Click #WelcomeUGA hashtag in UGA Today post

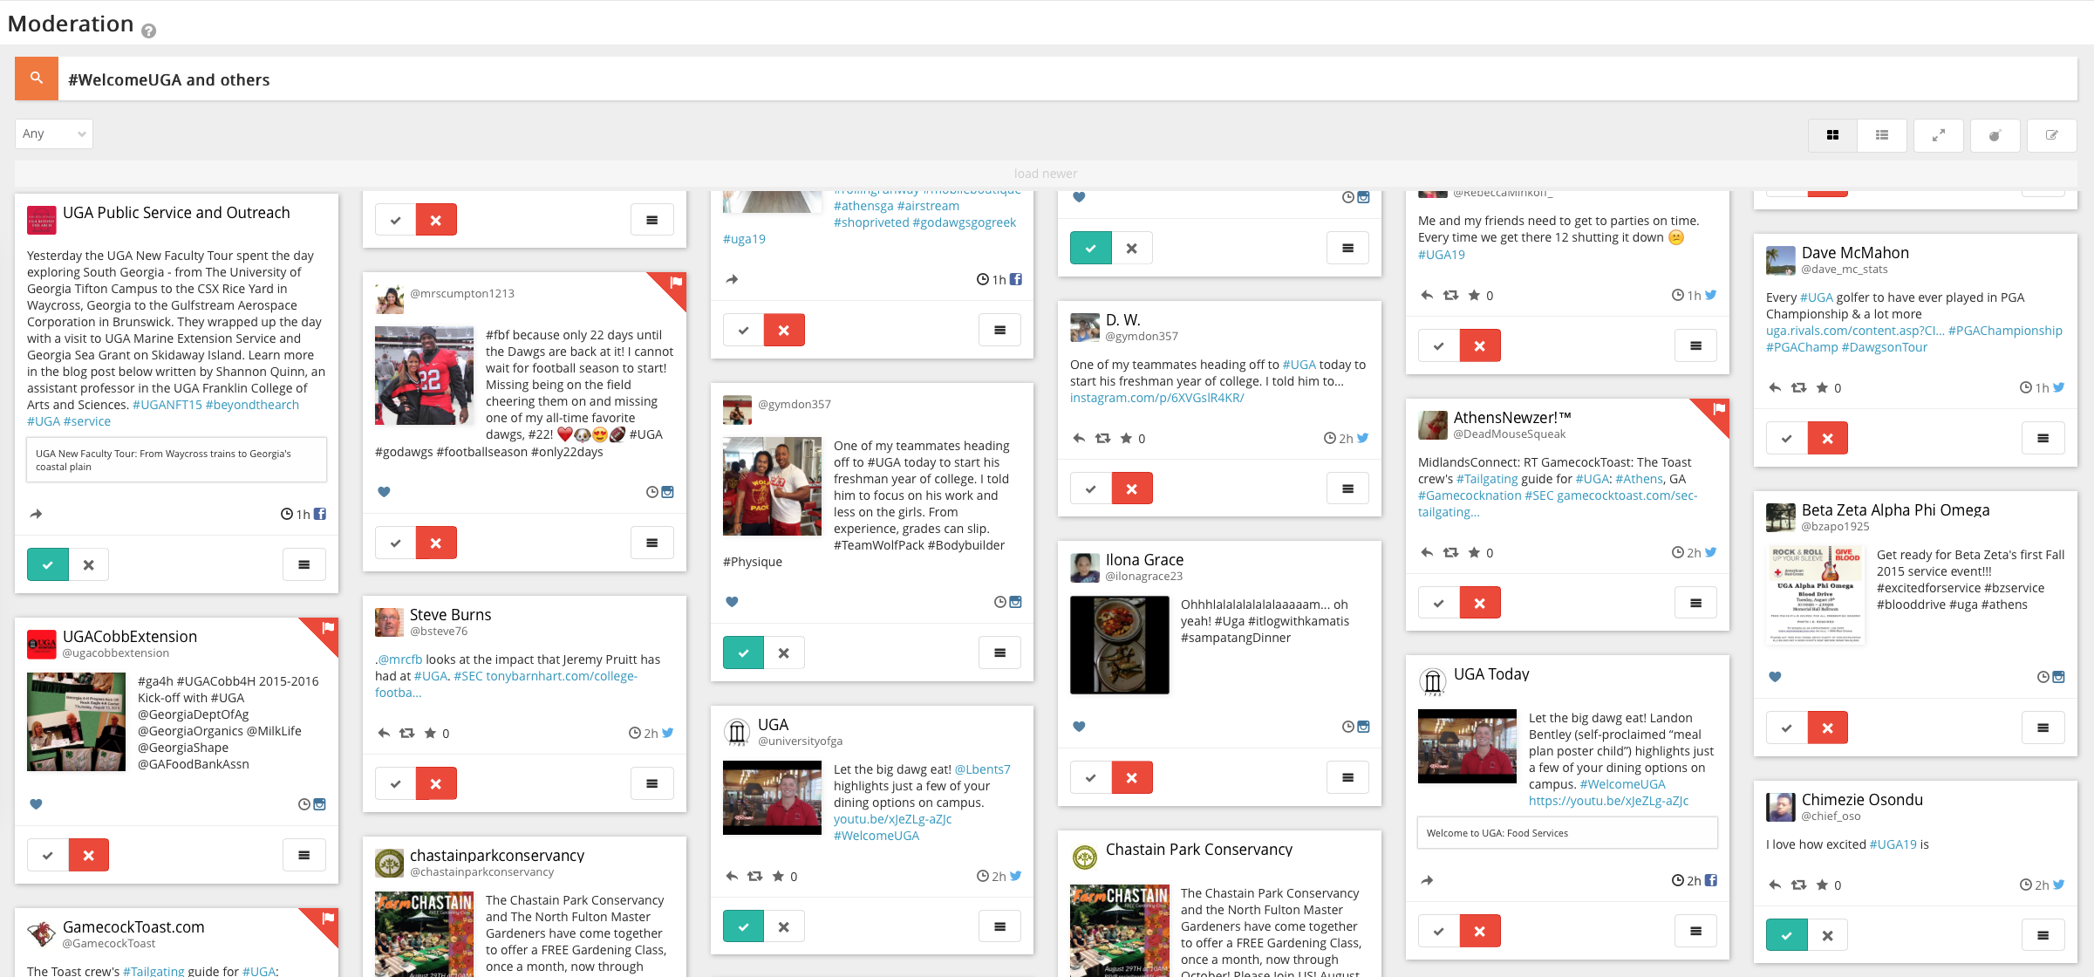pyautogui.click(x=1622, y=784)
